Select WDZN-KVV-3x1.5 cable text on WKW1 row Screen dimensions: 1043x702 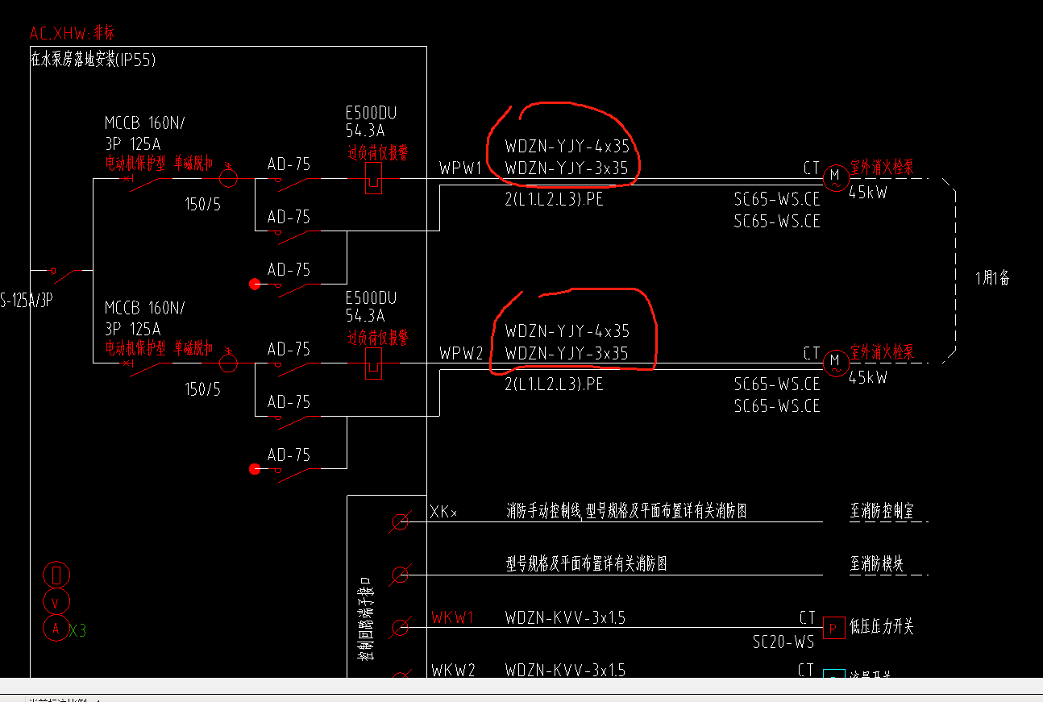point(565,618)
